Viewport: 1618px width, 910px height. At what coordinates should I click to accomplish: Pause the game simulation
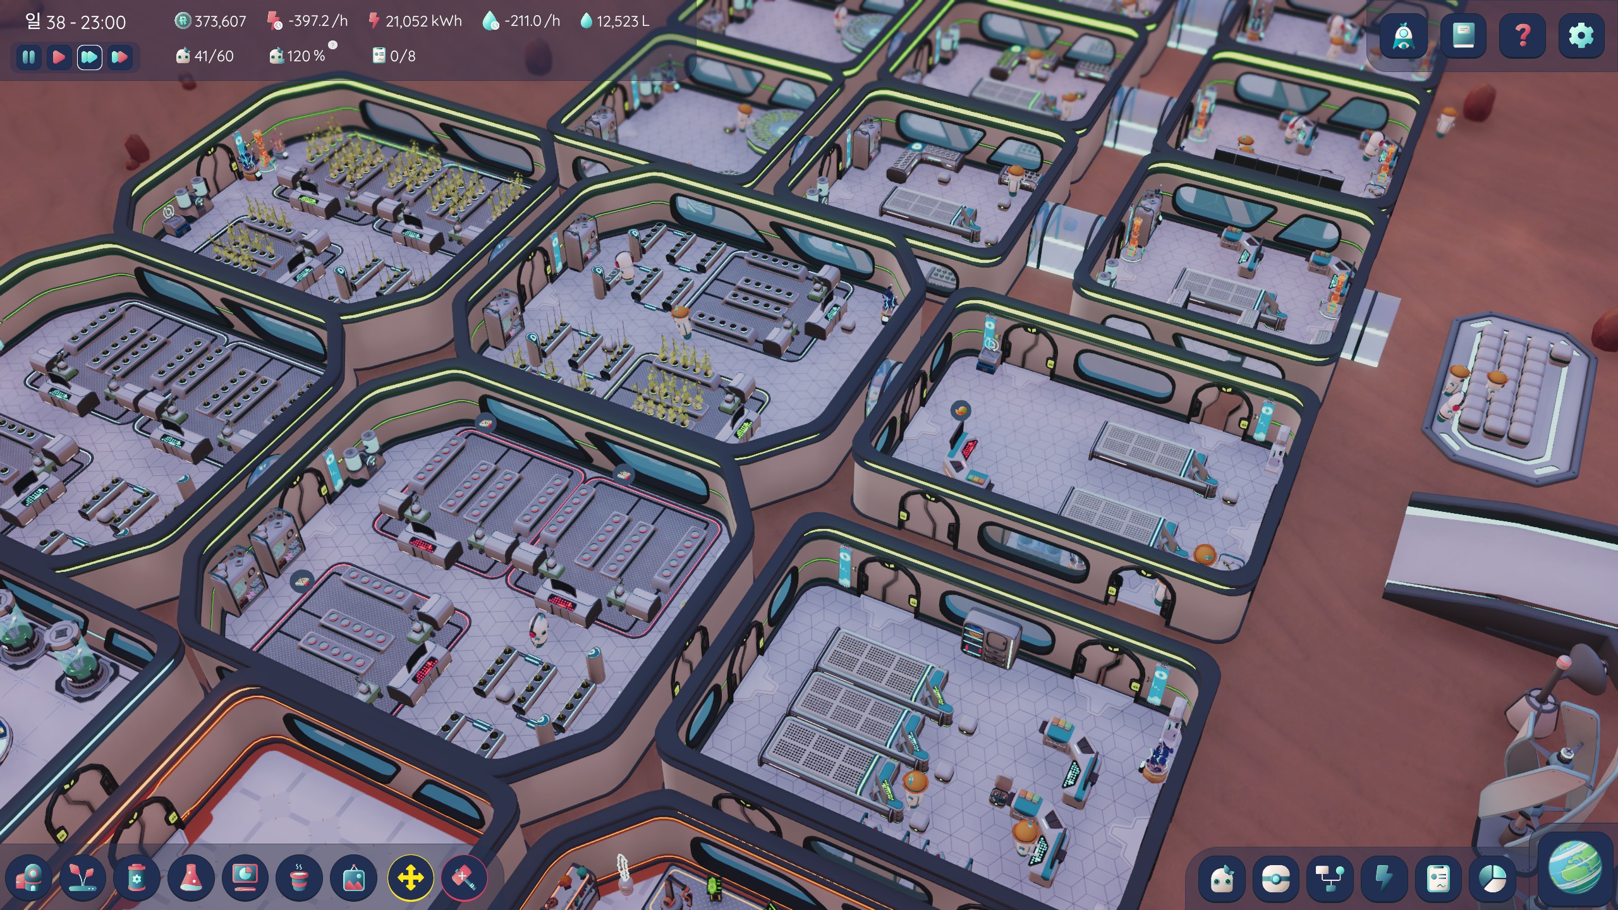pos(28,58)
